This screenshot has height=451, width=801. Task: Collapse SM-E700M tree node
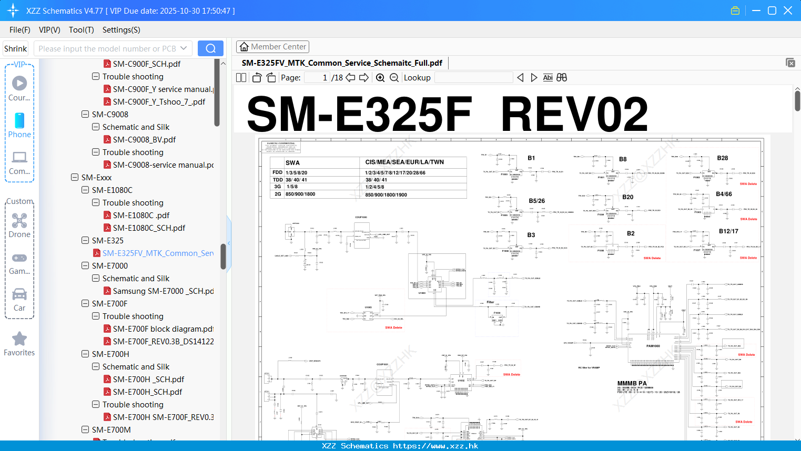(x=85, y=429)
